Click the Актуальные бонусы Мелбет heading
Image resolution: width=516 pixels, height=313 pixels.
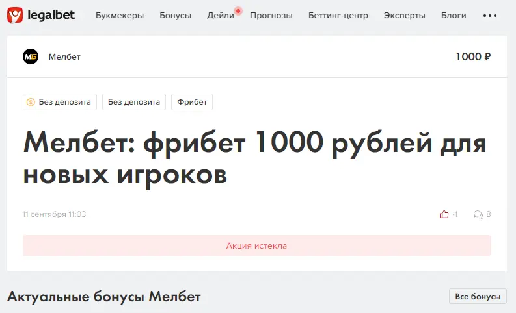point(104,297)
